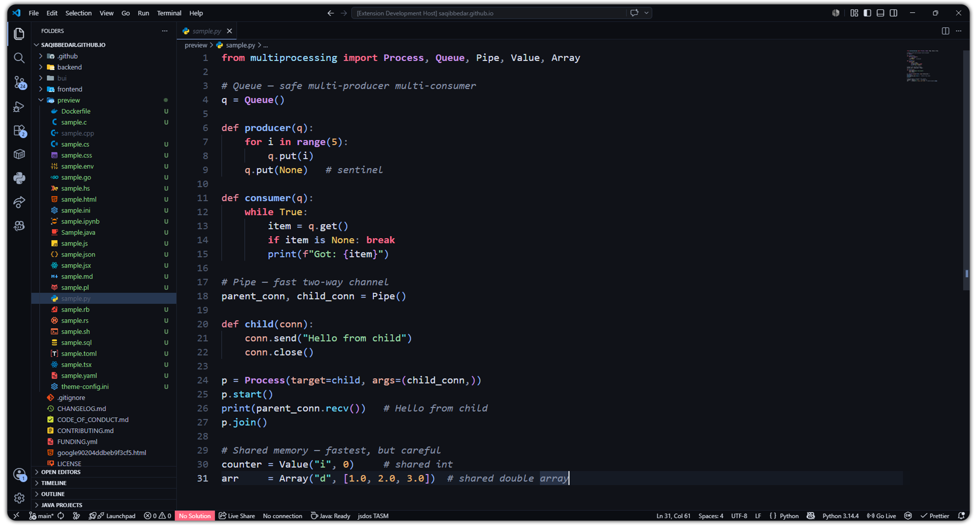977x525 pixels.
Task: Open the View menu
Action: click(107, 13)
